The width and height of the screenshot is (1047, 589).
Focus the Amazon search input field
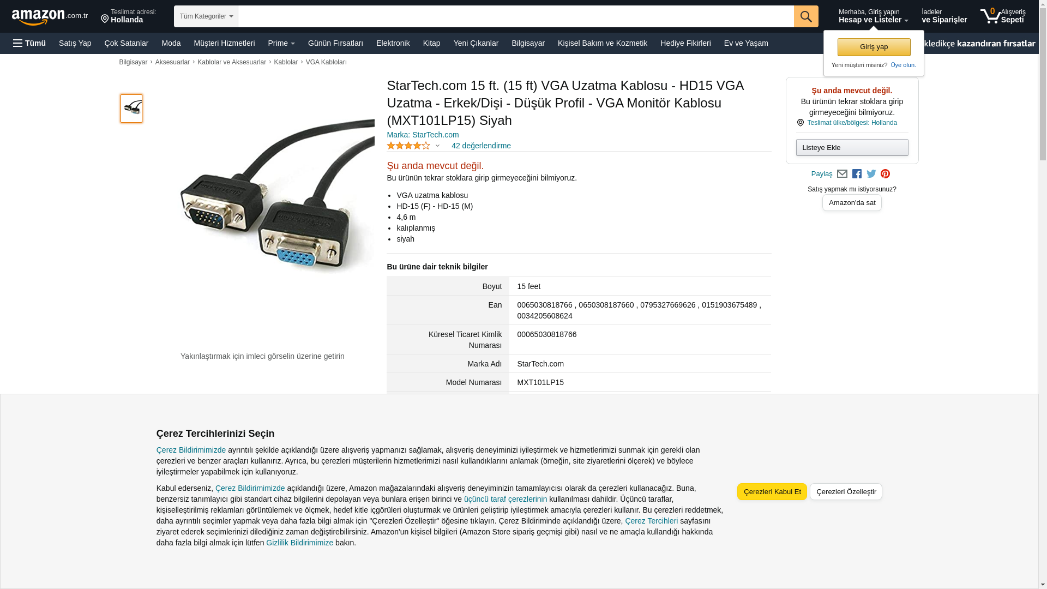[516, 16]
